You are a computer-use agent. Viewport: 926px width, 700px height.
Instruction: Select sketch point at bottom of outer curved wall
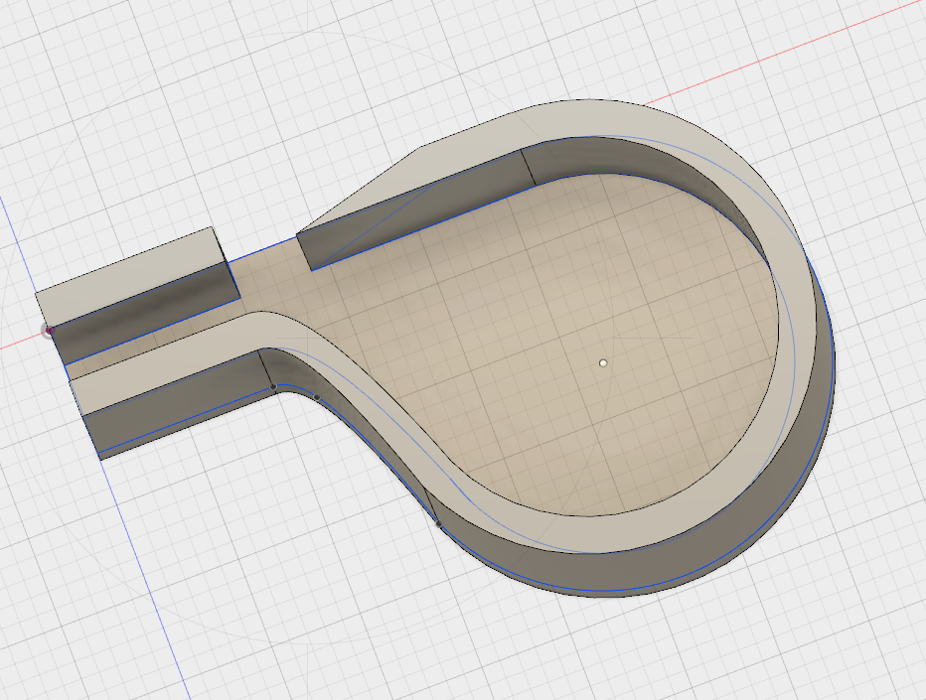(439, 523)
